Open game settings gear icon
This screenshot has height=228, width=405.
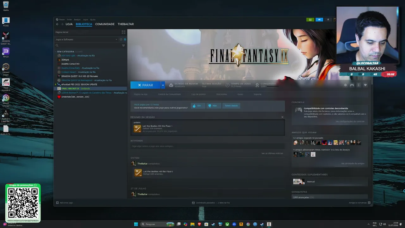coord(345,85)
